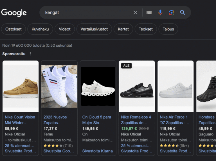216x161 pixels.
Task: Clear the search box with the X icon
Action: (135, 13)
